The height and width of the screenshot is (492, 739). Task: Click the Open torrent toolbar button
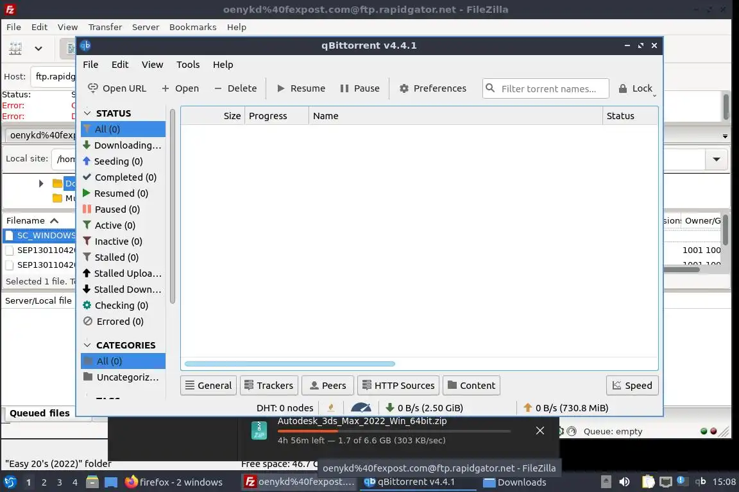180,88
